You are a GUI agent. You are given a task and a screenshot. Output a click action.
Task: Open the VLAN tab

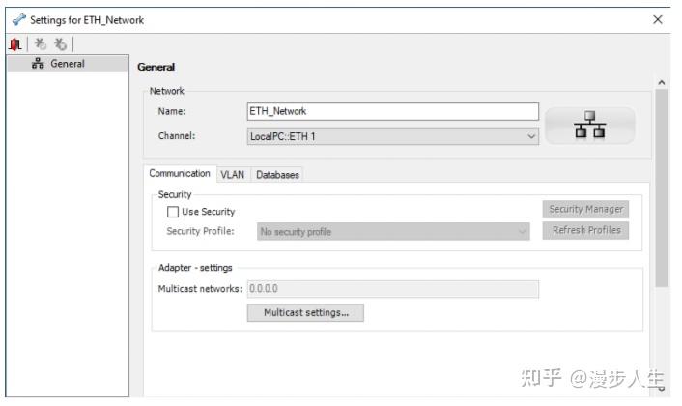(232, 175)
